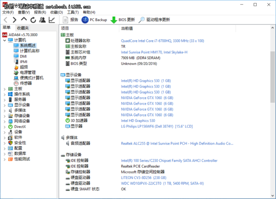Image resolution: width=276 pixels, height=199 pixels.
Task: Click the 电源管理 icon in tree
Action: point(16,73)
